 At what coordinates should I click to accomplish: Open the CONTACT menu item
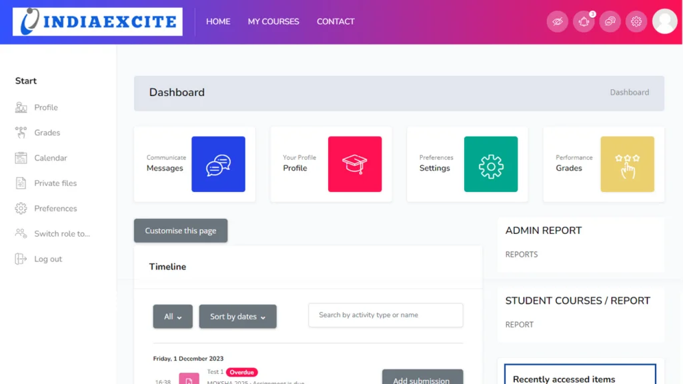tap(335, 21)
